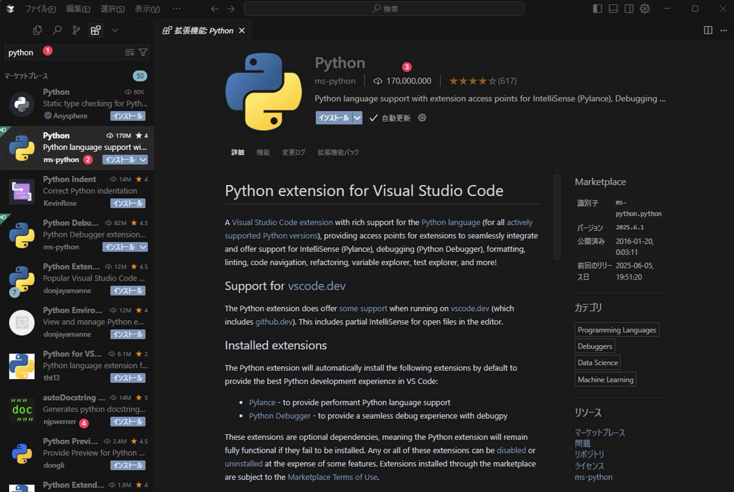The image size is (734, 492).
Task: Select the Machine Learning category tag
Action: pyautogui.click(x=605, y=379)
